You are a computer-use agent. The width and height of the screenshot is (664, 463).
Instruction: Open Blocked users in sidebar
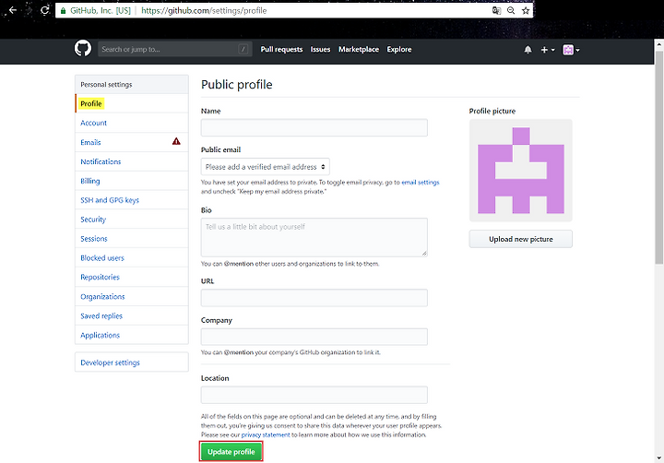pyautogui.click(x=132, y=258)
